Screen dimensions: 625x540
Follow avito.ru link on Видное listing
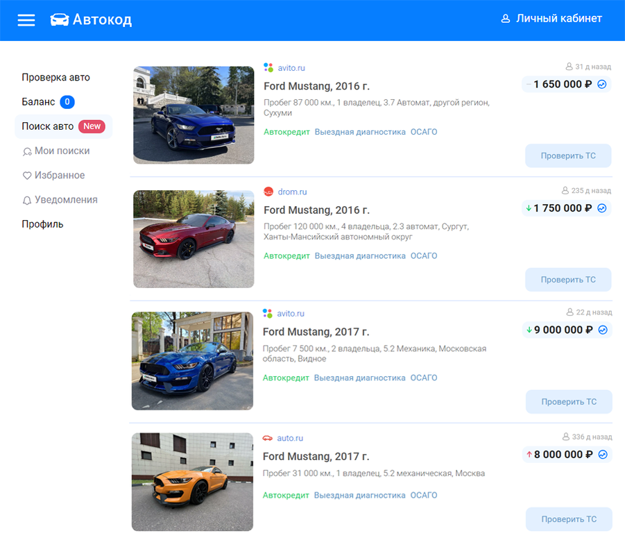coord(291,314)
